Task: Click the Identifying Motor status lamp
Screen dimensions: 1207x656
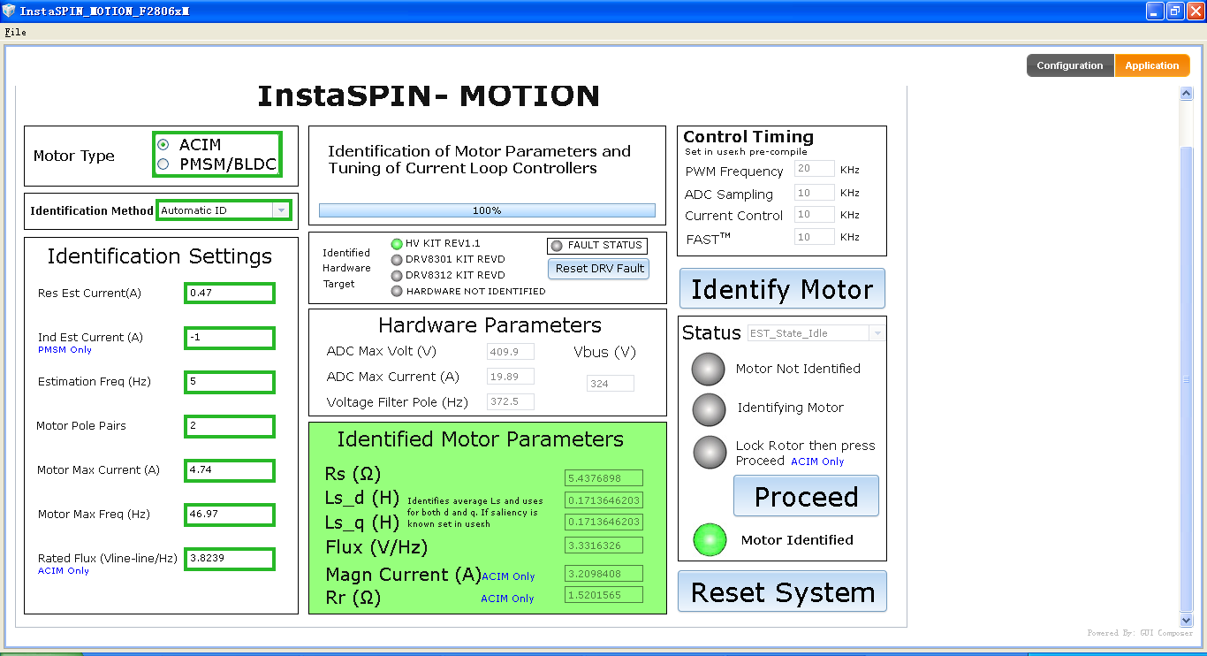Action: point(708,409)
